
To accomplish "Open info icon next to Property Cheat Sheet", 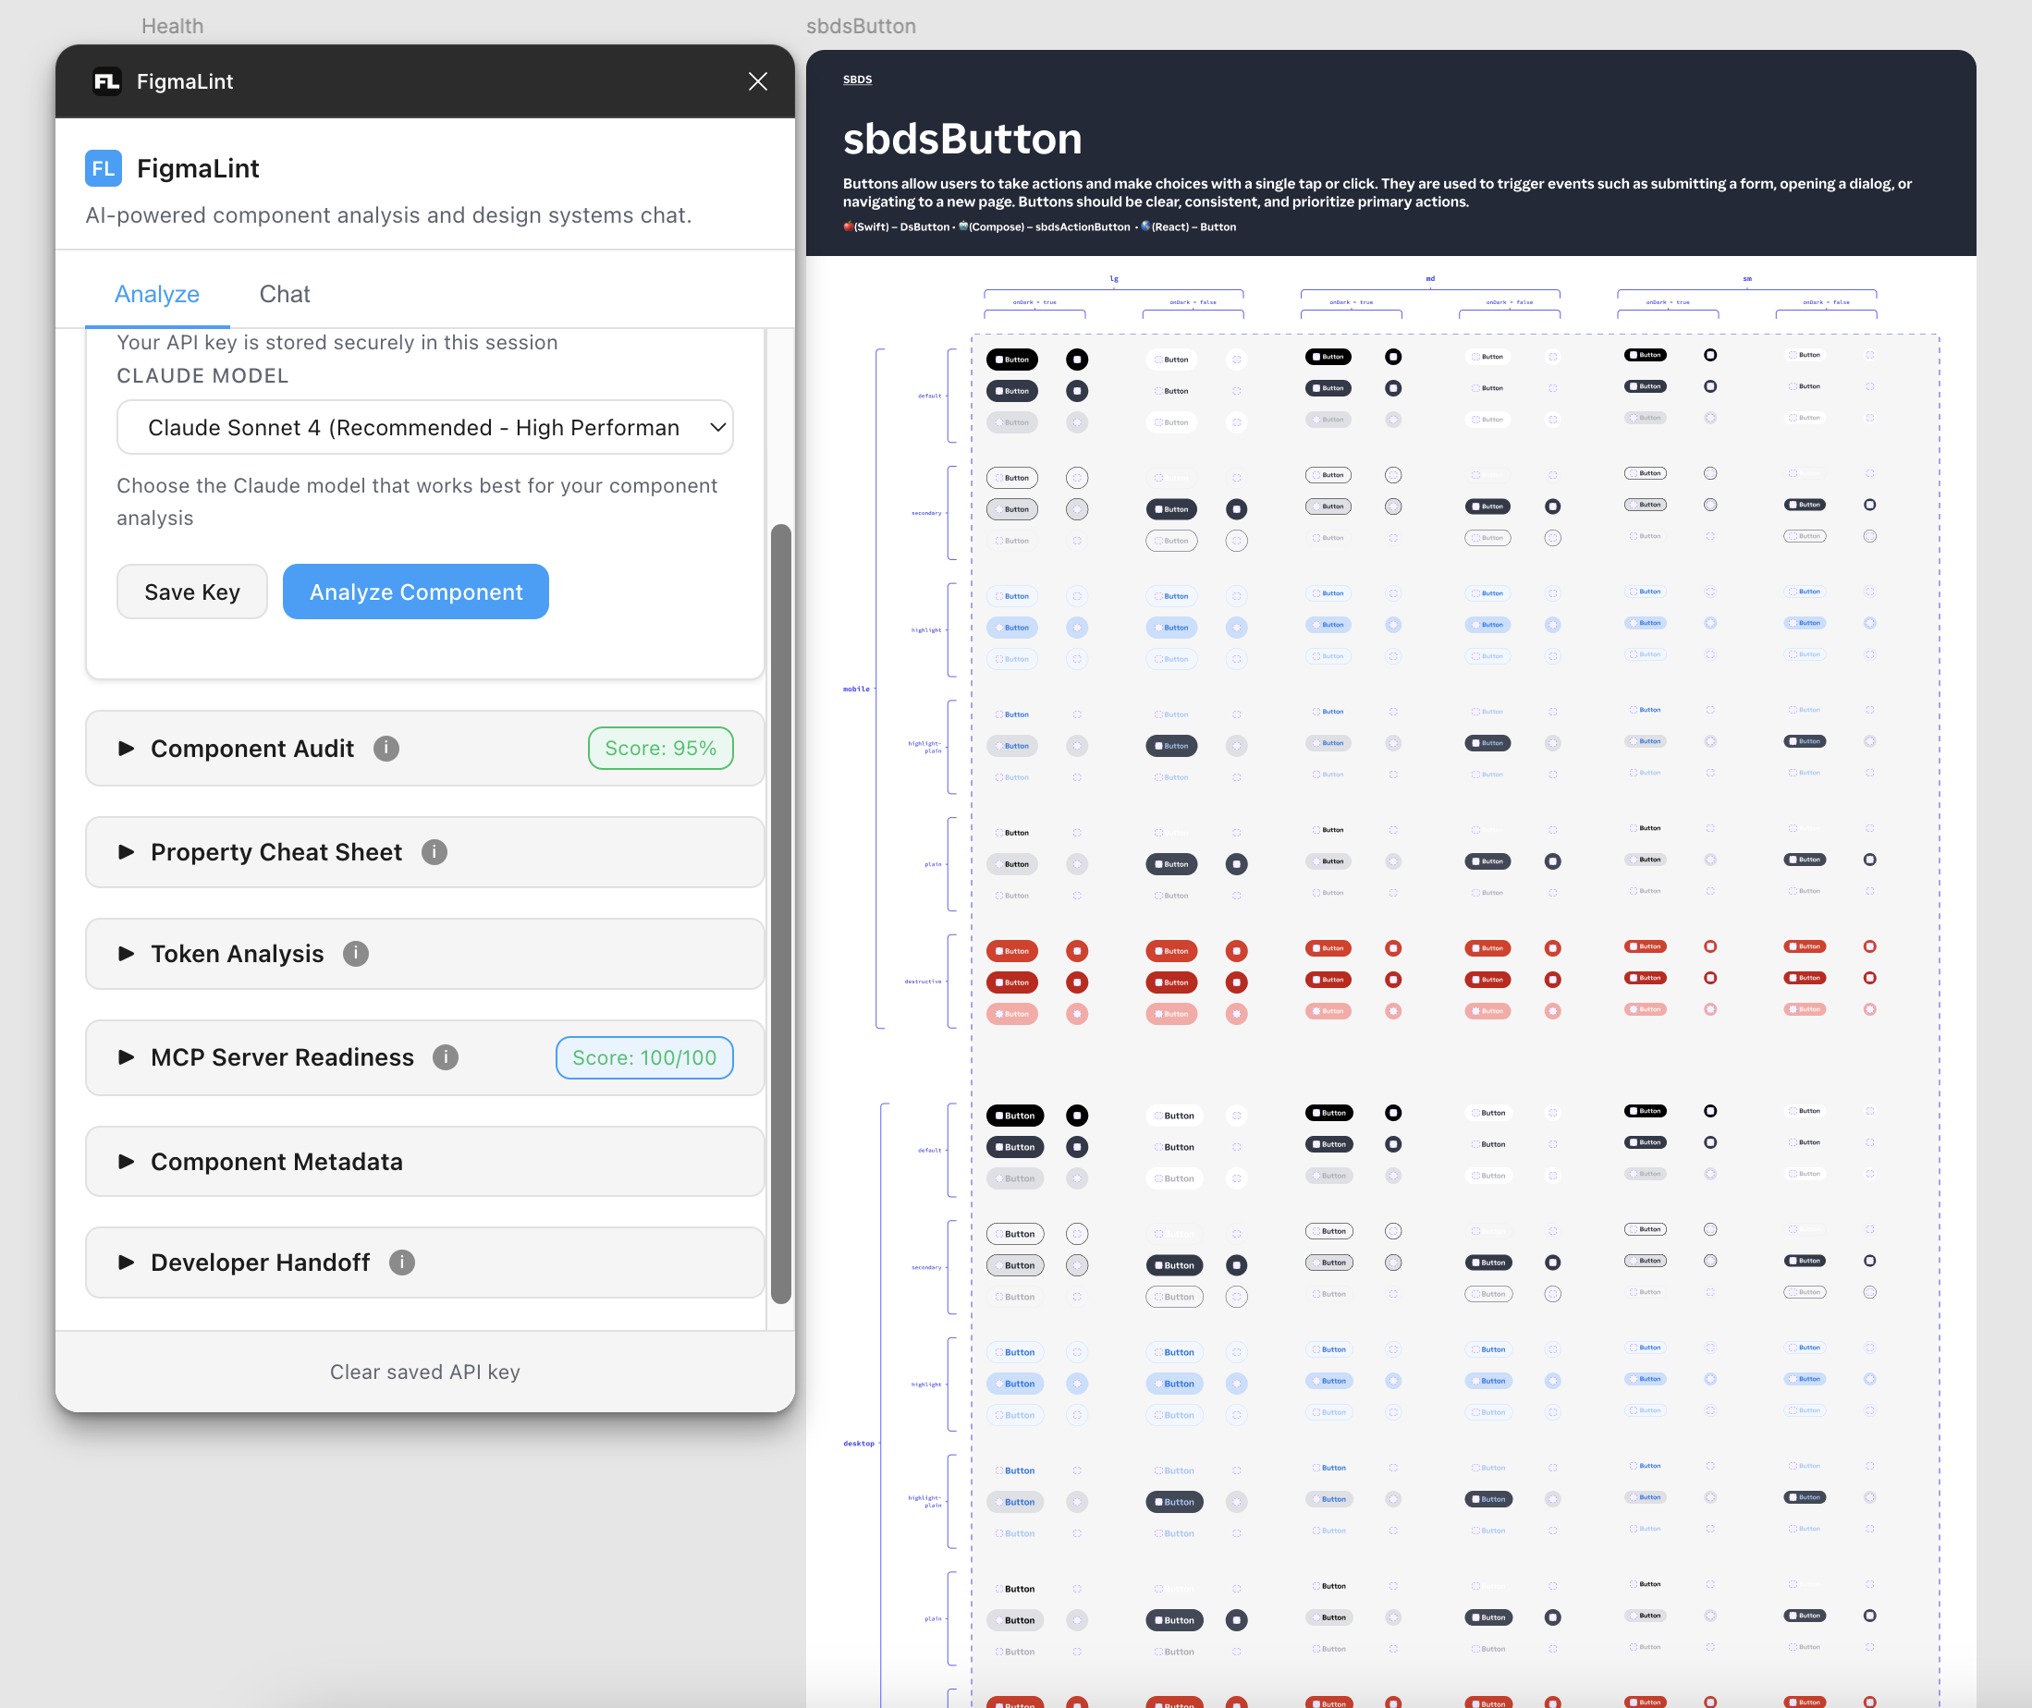I will (434, 852).
